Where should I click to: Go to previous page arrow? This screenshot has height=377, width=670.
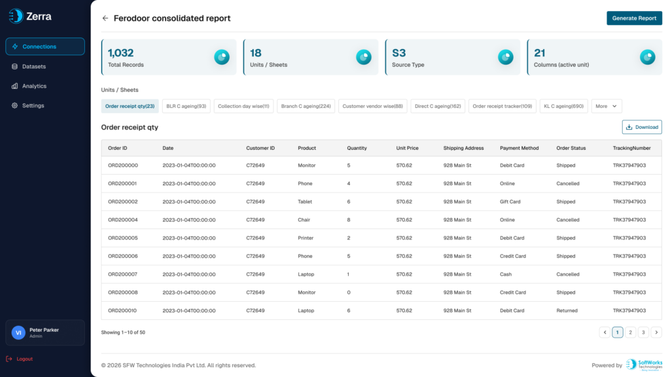(x=605, y=332)
